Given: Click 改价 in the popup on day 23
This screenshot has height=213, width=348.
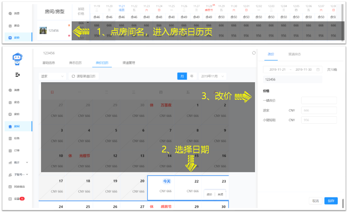Looking at the screenshot, I should (209, 194).
